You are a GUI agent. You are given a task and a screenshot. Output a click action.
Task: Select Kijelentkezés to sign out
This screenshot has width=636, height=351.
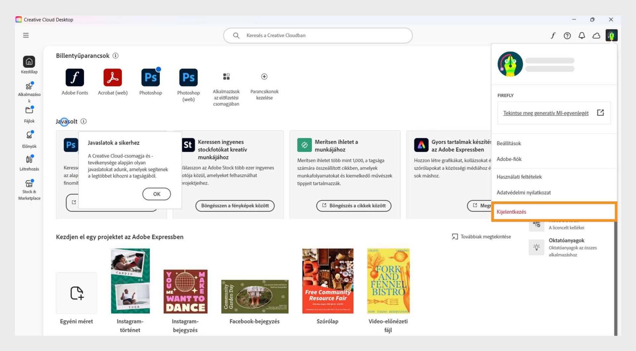(512, 212)
